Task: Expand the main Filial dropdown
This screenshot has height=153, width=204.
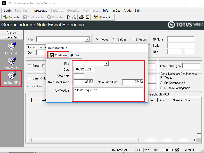Action: click(87, 39)
